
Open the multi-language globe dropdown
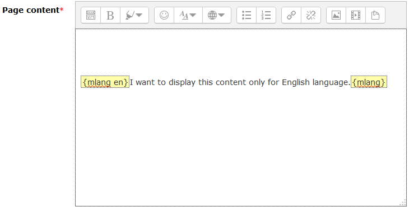(x=216, y=15)
